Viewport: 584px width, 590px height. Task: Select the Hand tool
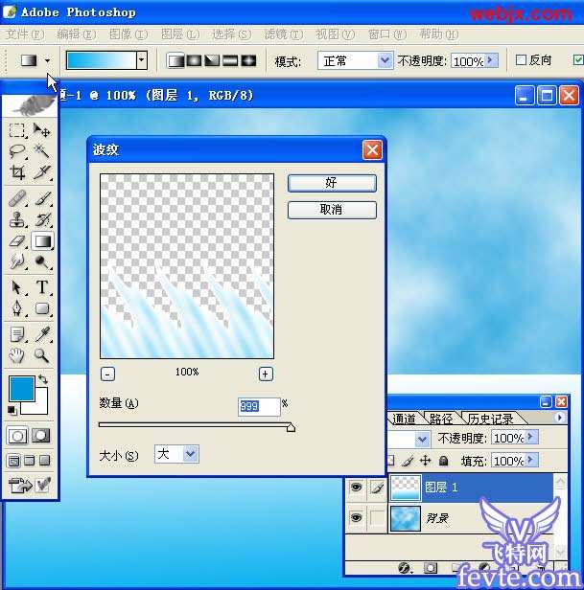click(x=16, y=355)
